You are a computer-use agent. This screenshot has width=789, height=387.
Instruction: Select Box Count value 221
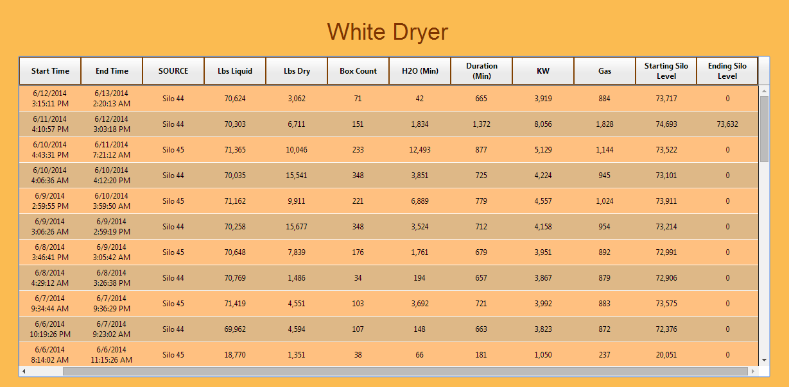pos(358,201)
